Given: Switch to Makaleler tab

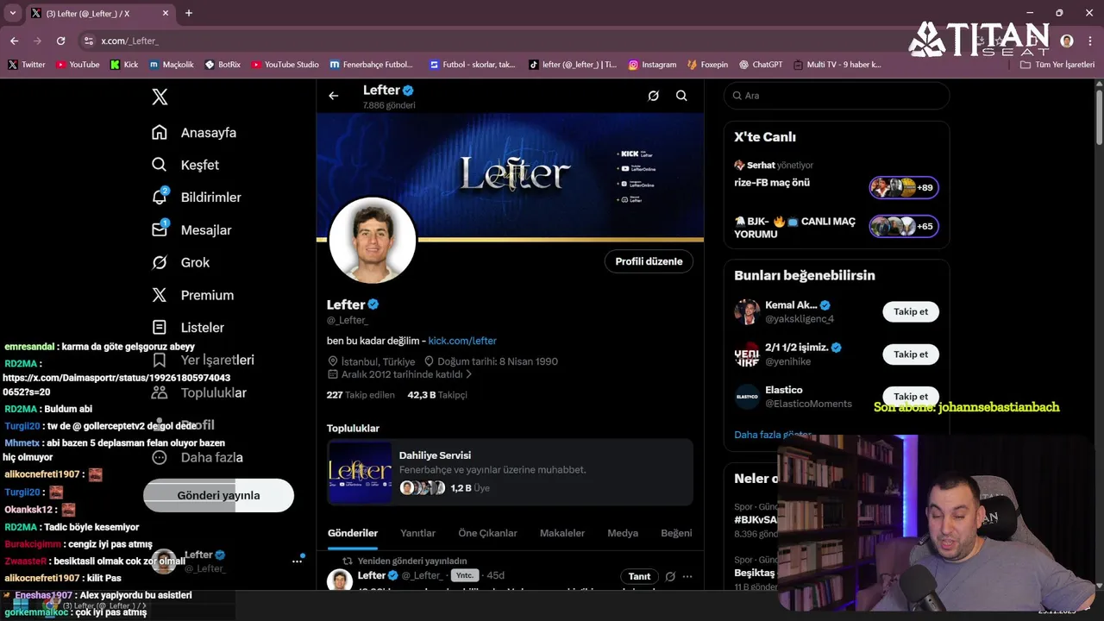Looking at the screenshot, I should [562, 533].
